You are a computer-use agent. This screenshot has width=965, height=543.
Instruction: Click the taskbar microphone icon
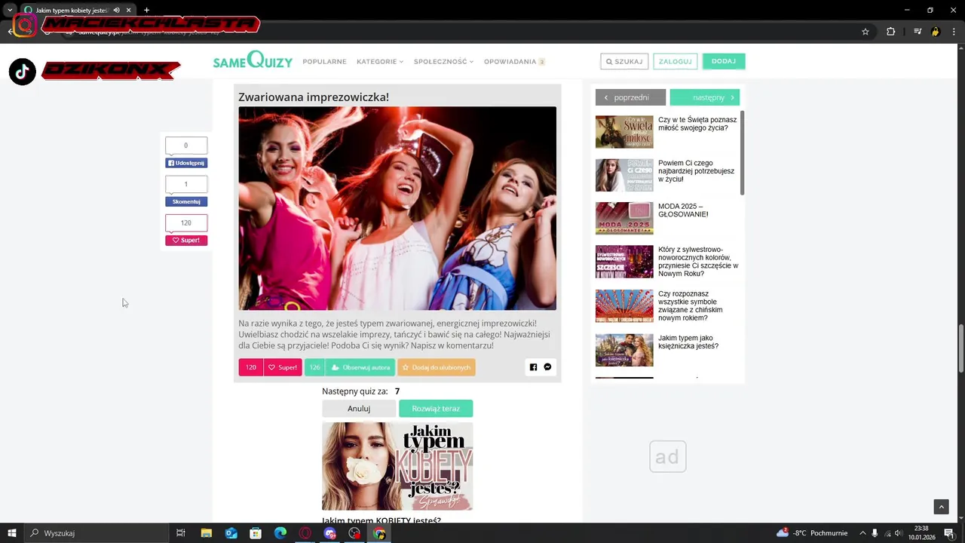pos(875,533)
